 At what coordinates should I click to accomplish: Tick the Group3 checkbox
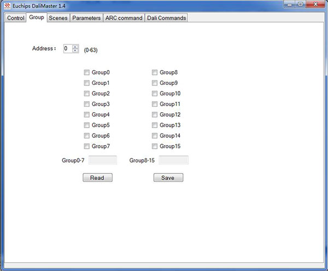[x=87, y=104]
